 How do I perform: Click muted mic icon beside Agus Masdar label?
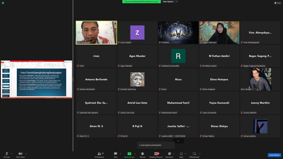[119, 66]
